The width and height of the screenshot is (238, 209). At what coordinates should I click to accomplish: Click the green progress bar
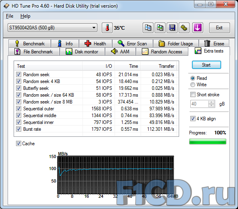[x=208, y=141]
